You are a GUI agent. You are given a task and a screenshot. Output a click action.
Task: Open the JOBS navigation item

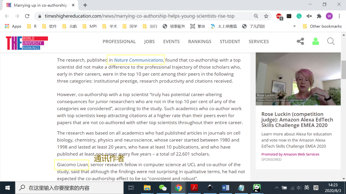(149, 42)
